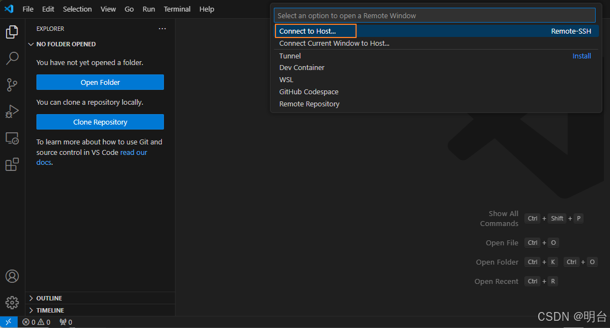The height and width of the screenshot is (328, 610).
Task: Select the GitHub Codespace option
Action: click(436, 92)
